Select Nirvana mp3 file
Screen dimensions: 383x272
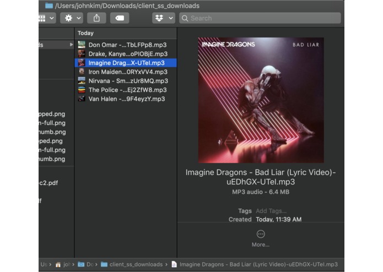pos(126,81)
